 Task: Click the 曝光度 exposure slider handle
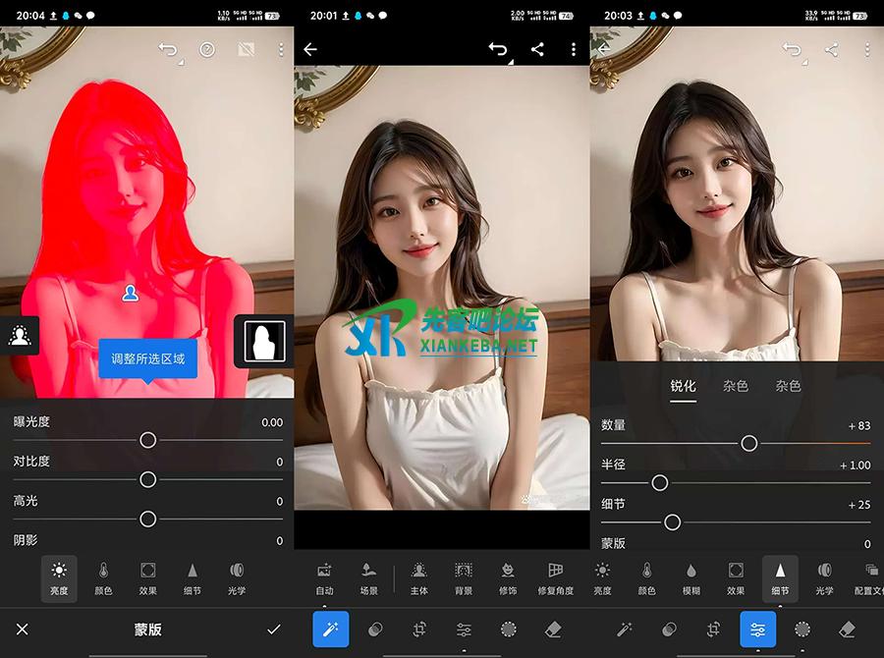pyautogui.click(x=147, y=440)
